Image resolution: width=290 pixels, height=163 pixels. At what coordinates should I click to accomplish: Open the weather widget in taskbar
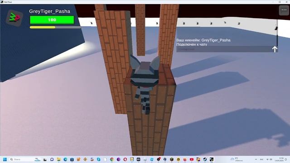(x=237, y=159)
